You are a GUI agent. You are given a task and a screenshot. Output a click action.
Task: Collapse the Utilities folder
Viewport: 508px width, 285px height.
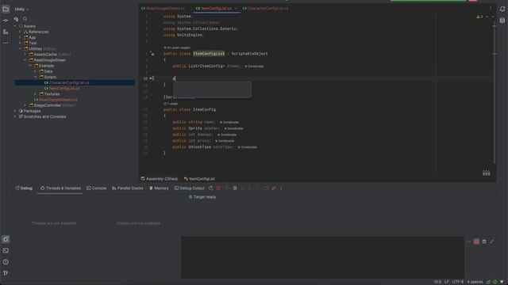click(x=20, y=49)
